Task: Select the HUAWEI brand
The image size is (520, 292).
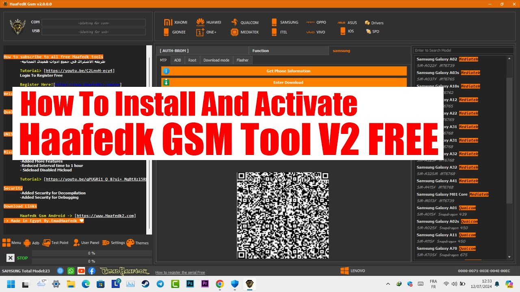Action: click(x=209, y=22)
